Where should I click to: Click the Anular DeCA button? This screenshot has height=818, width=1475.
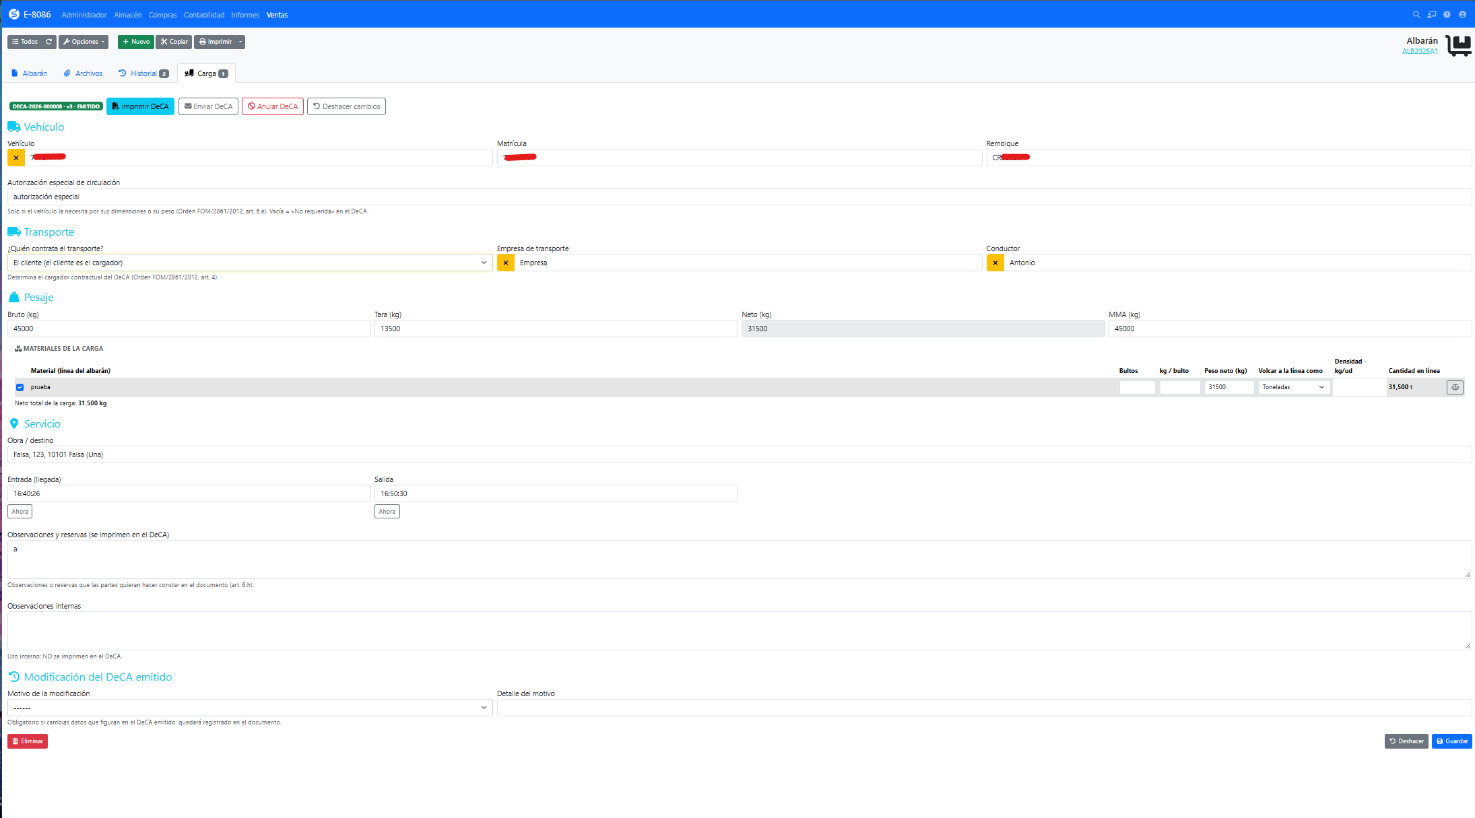point(273,106)
